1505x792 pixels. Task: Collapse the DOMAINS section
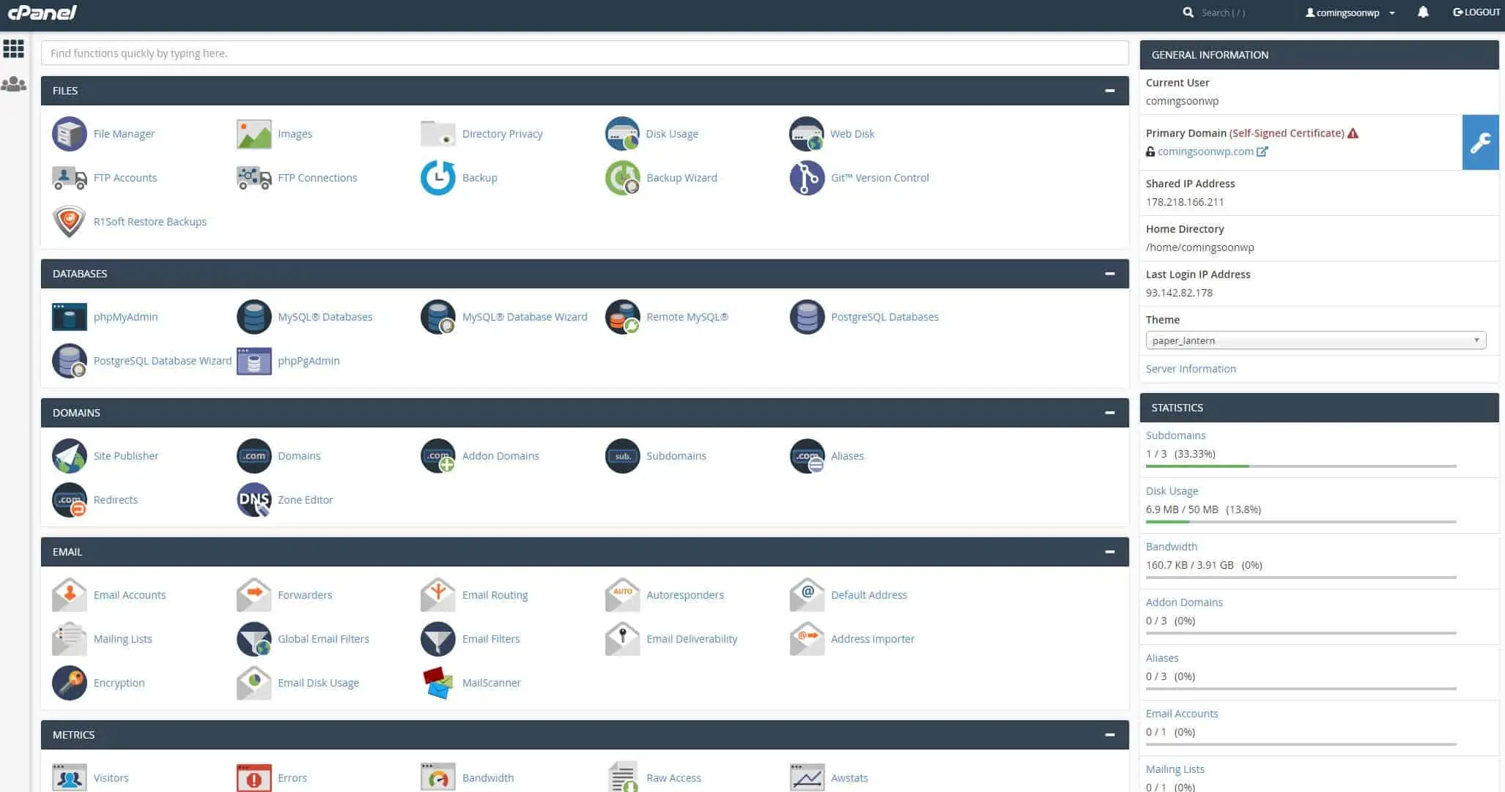[1110, 413]
